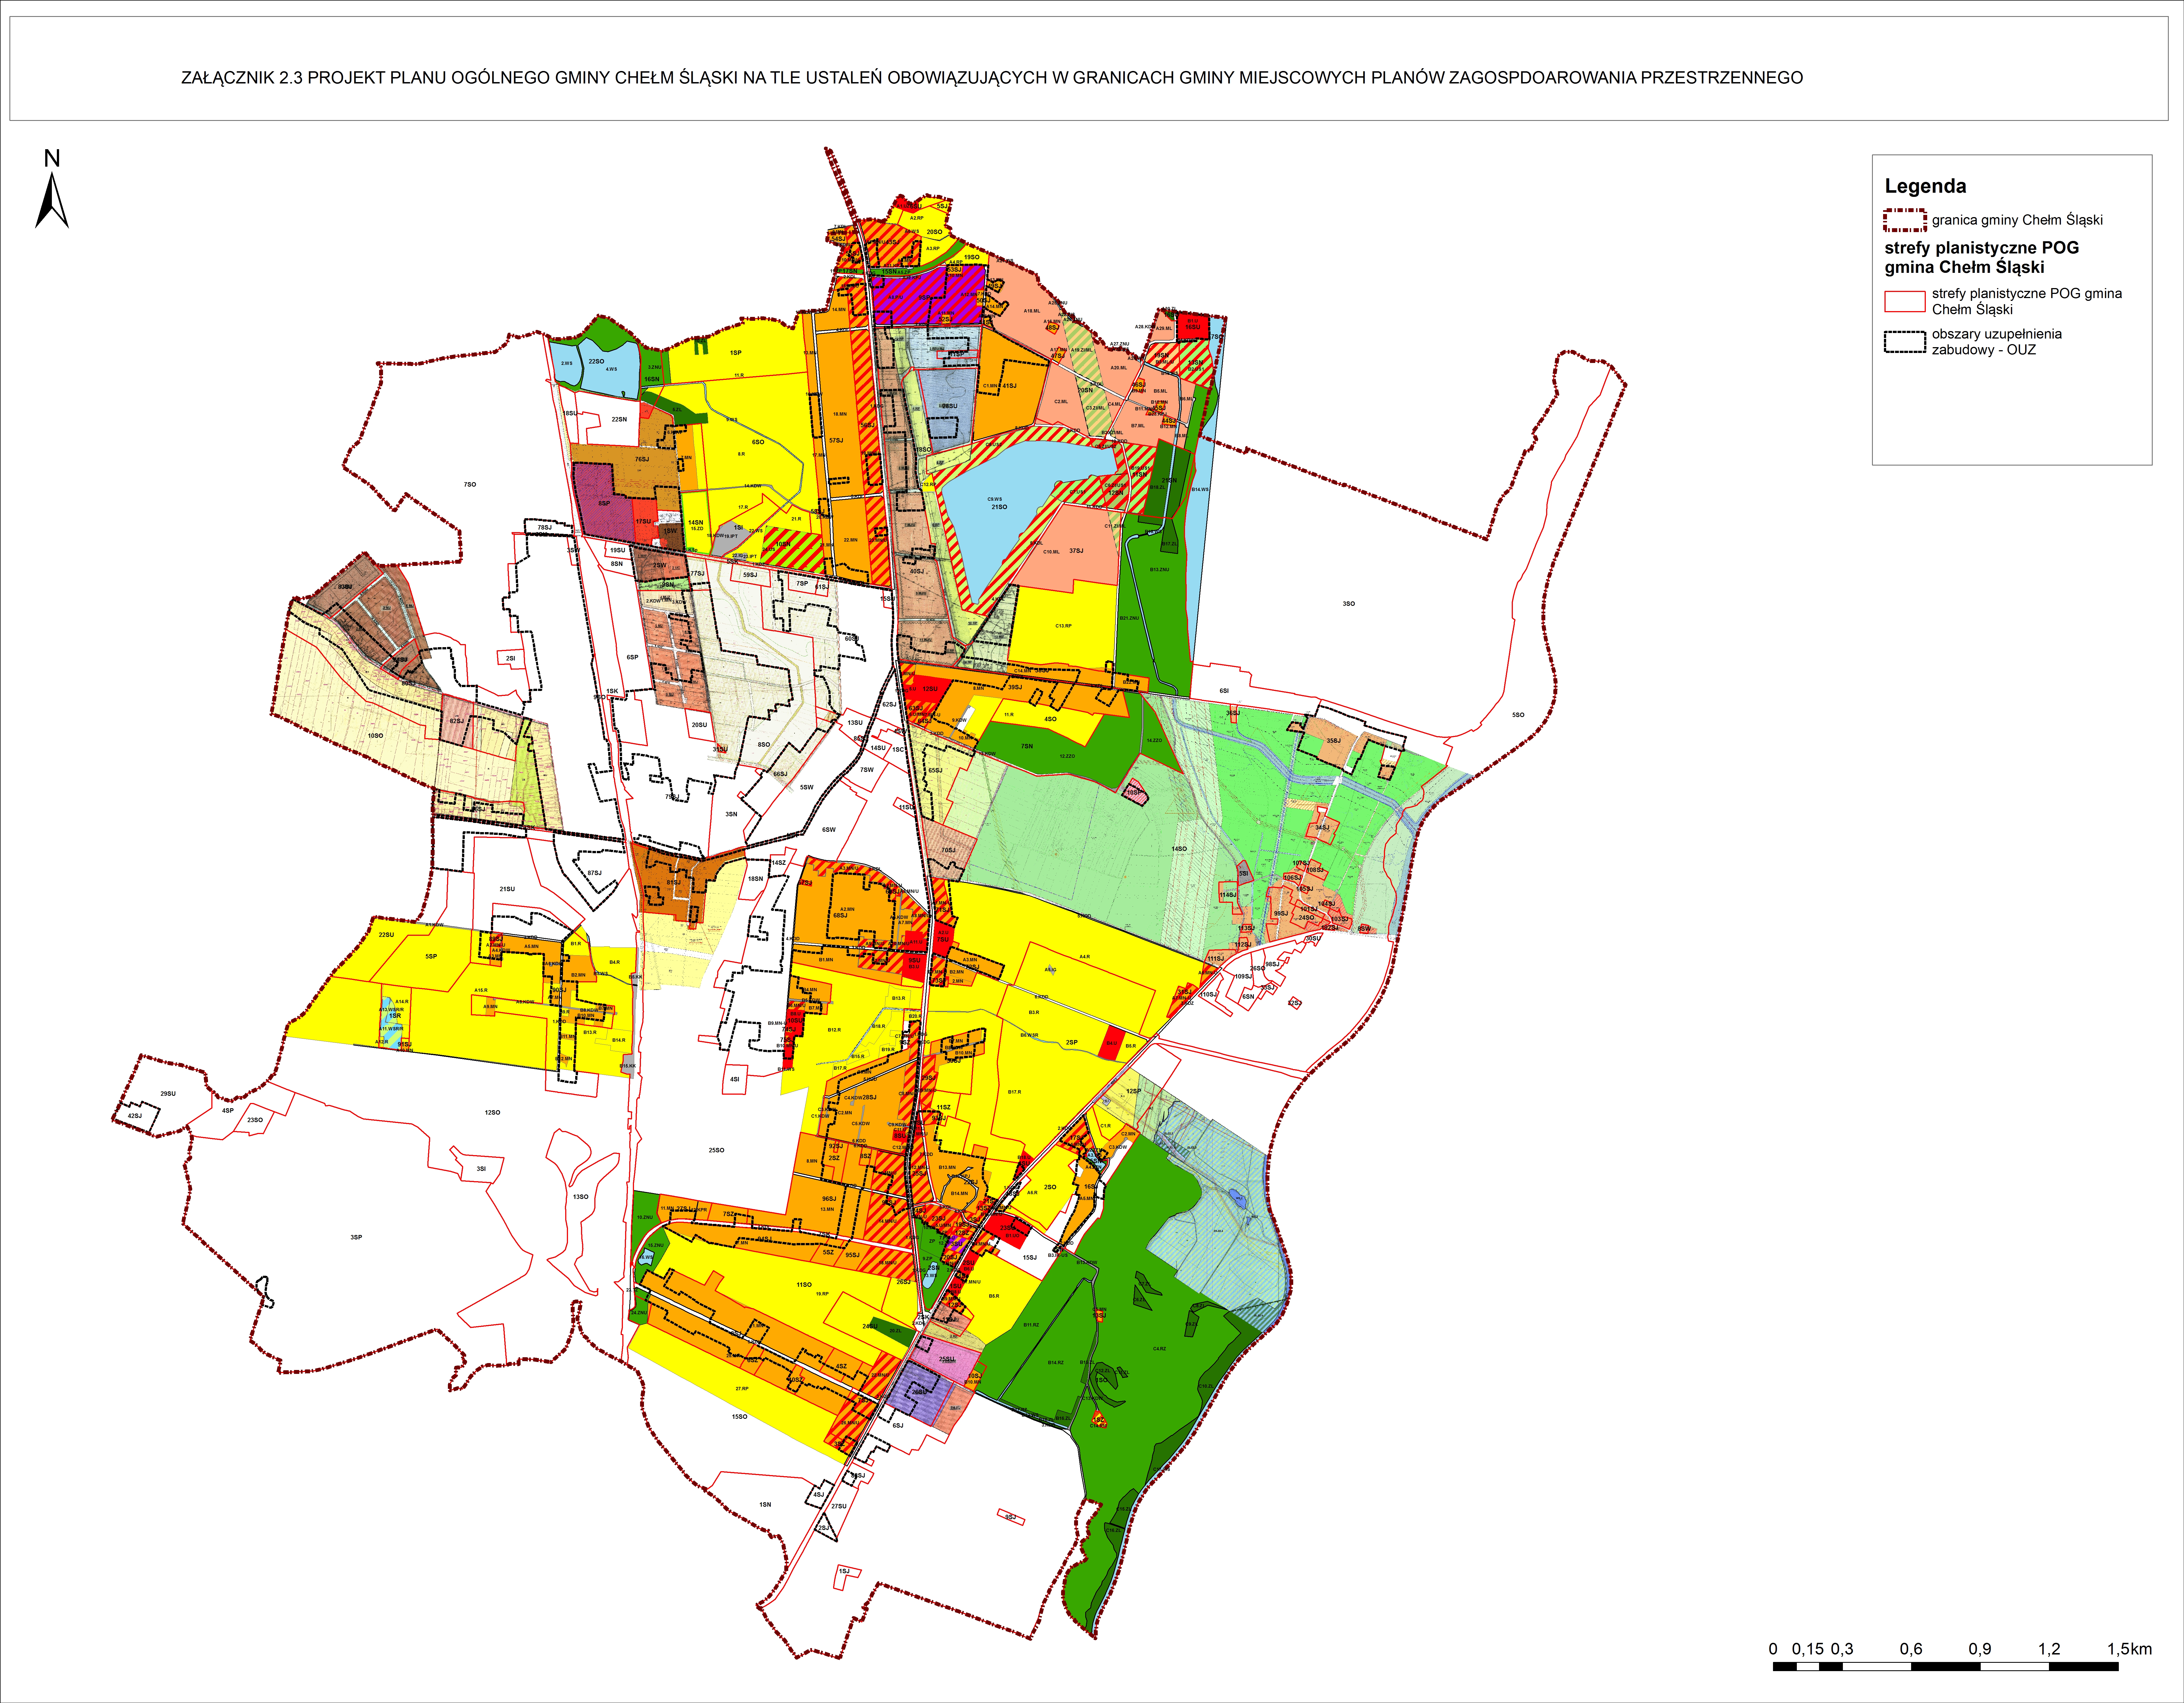Click the 18SN zone label
This screenshot has width=2184, height=1703.
(x=755, y=879)
